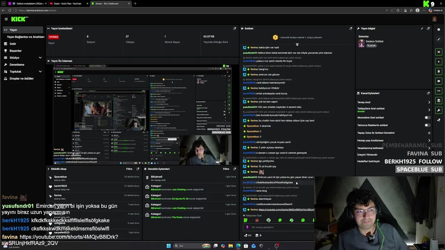
Task: Open Takipçilere özel sohbet options
Action: [394, 110]
